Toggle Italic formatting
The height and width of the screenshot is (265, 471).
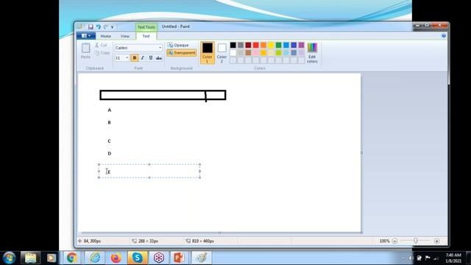tap(143, 57)
